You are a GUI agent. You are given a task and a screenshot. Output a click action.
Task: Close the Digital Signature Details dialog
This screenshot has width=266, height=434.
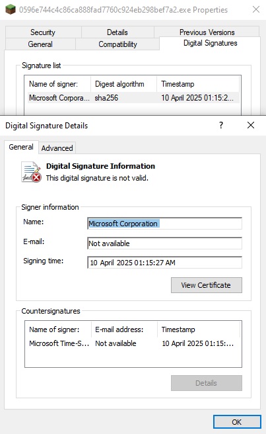tap(251, 126)
